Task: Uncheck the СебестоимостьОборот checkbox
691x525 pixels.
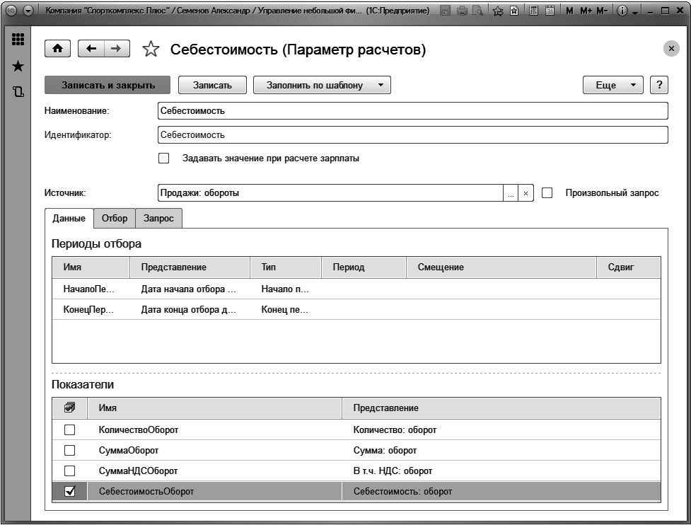Action: coord(69,491)
